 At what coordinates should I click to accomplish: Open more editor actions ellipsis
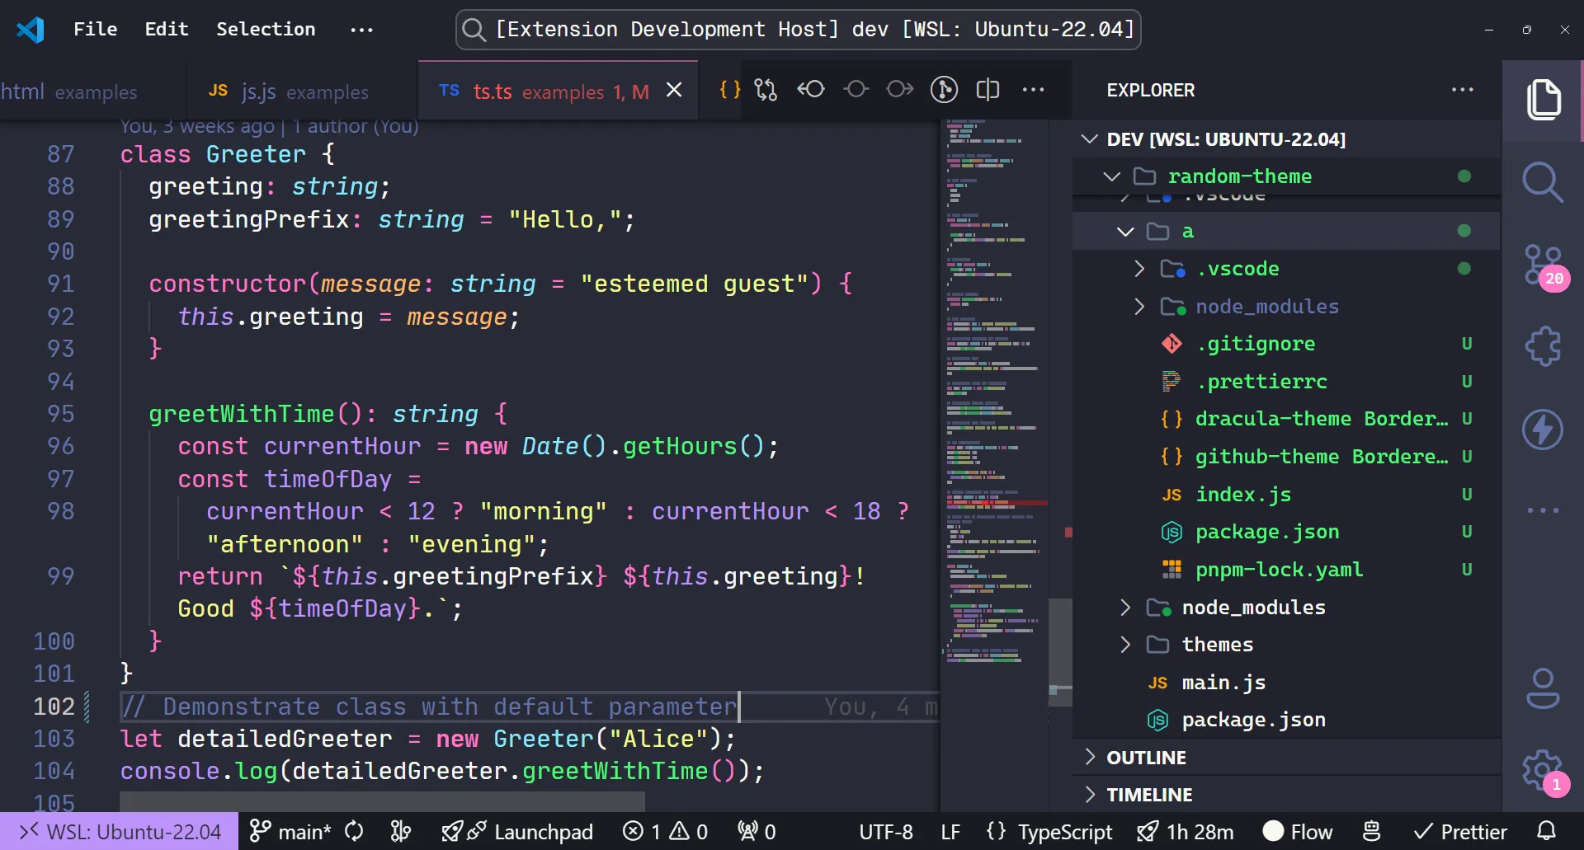tap(1033, 89)
